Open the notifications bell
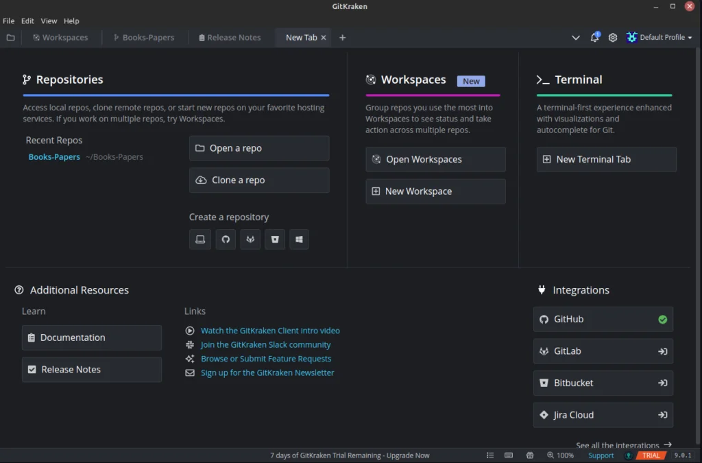The height and width of the screenshot is (463, 702). pos(594,37)
